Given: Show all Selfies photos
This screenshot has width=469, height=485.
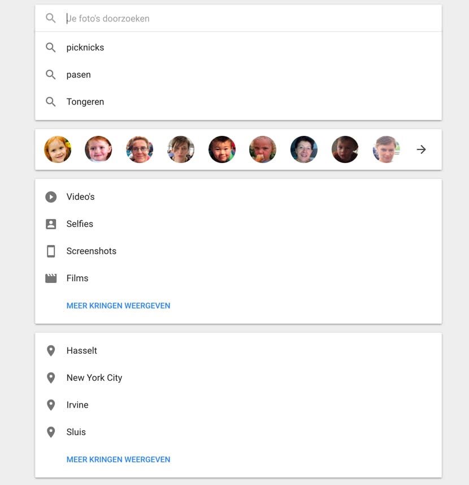Looking at the screenshot, I should click(x=80, y=224).
